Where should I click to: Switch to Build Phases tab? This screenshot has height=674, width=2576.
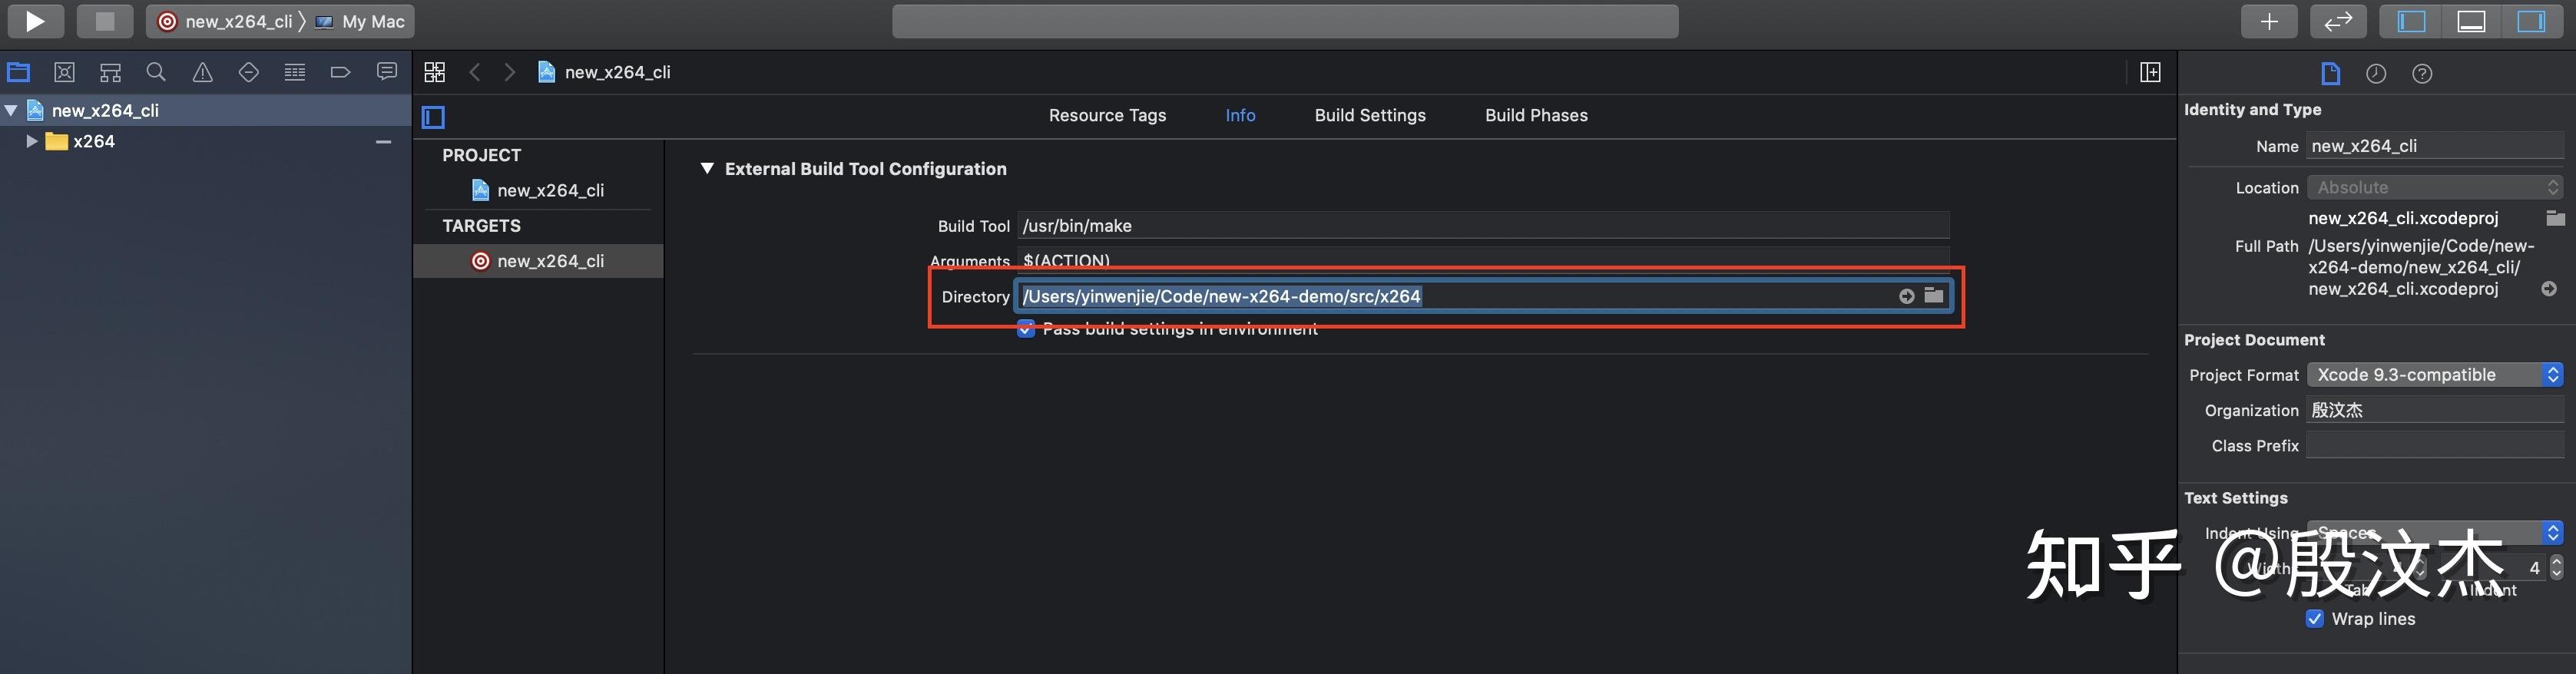(x=1535, y=115)
